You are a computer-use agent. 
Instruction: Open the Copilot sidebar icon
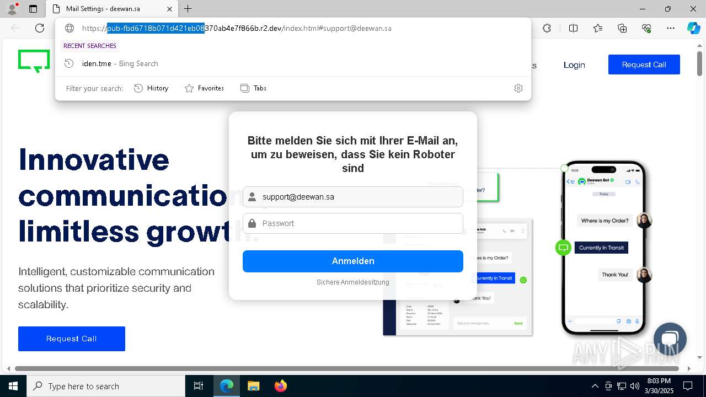pyautogui.click(x=693, y=28)
